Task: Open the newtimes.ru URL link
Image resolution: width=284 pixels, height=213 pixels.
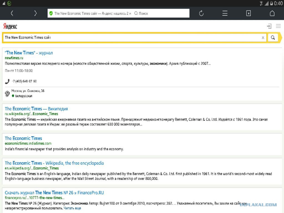Action: click(x=14, y=58)
